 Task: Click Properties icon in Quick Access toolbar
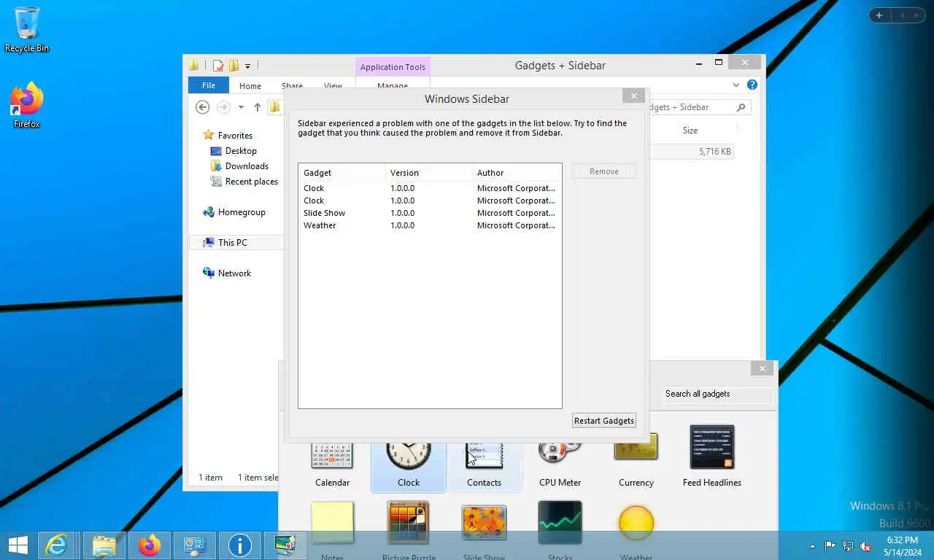(217, 66)
